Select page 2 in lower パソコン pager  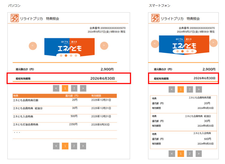pos(74,146)
